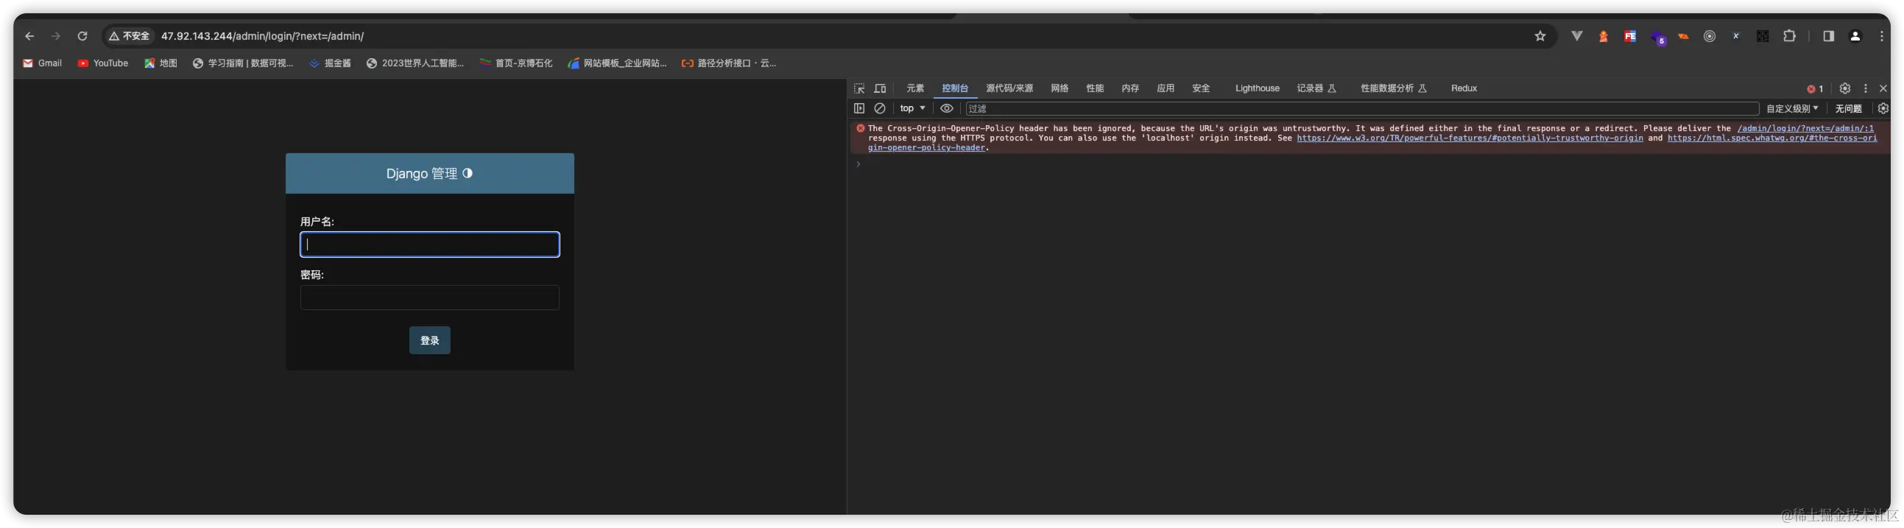This screenshot has height=528, width=1904.
Task: Switch to the 应用 tab
Action: point(1166,89)
